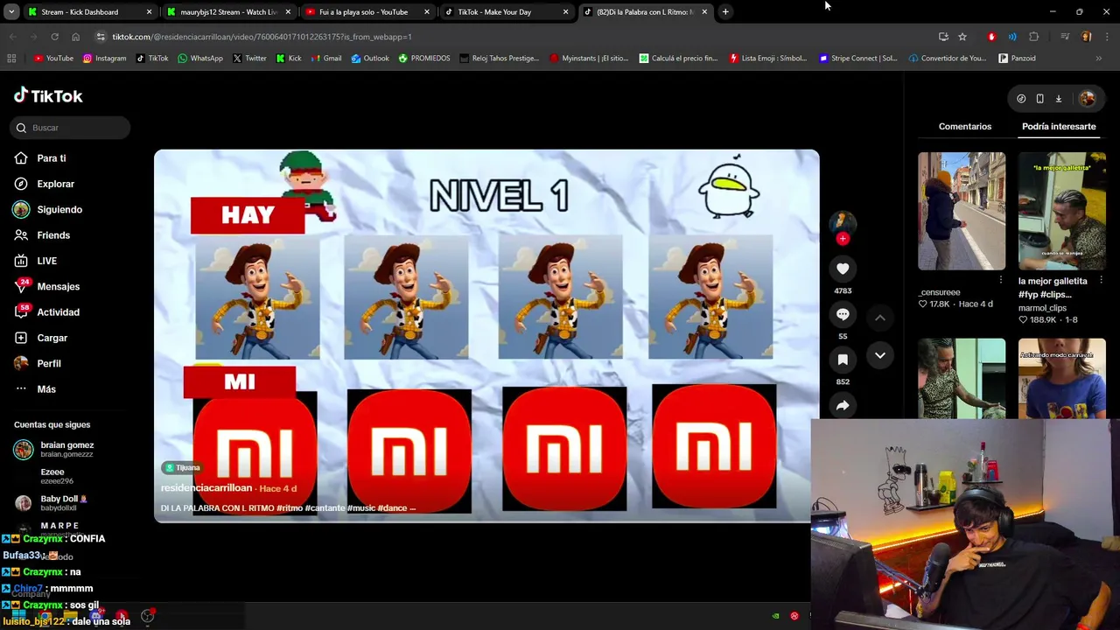Click TikTok mobile phone icon
The width and height of the screenshot is (1120, 630).
point(1039,99)
